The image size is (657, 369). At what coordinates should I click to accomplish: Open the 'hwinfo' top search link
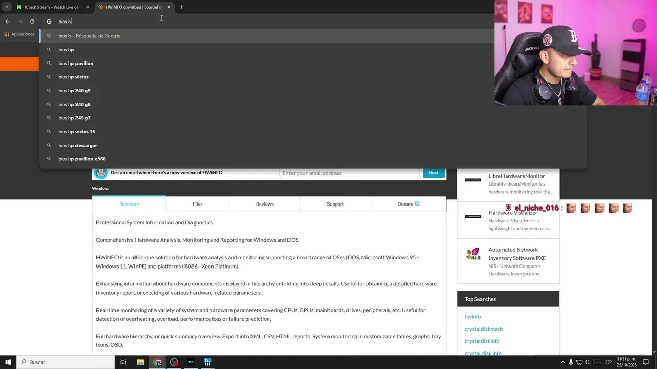click(x=473, y=317)
